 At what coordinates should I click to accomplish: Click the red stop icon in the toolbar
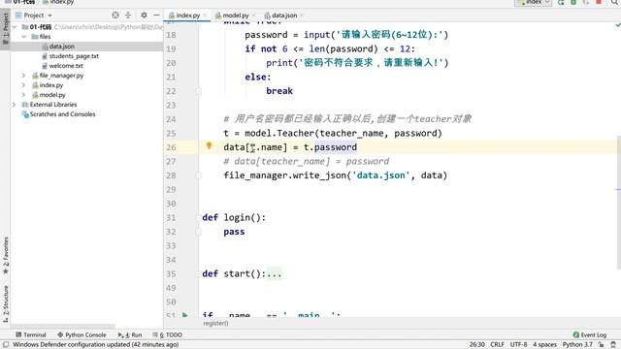pos(599,2)
